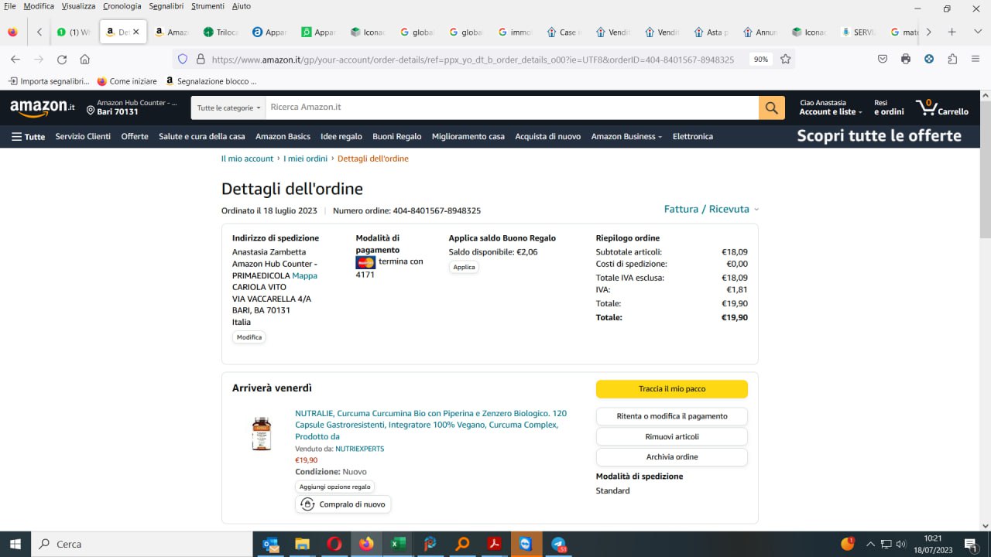991x557 pixels.
Task: Click the print icon in Firefox toolbar
Action: pyautogui.click(x=906, y=60)
